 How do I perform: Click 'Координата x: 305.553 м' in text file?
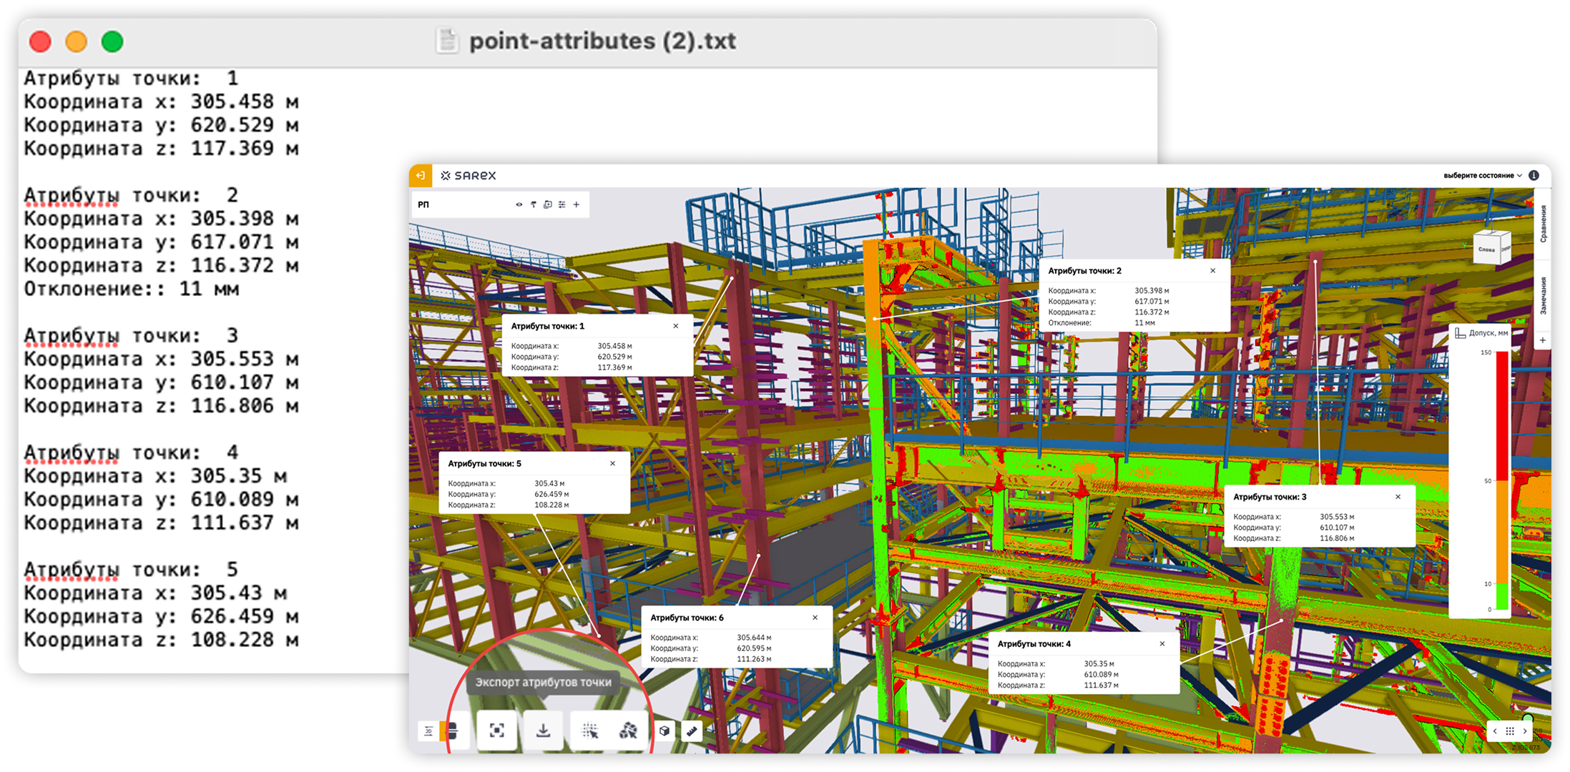(161, 359)
